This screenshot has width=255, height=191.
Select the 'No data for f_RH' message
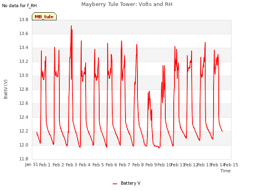(20, 6)
